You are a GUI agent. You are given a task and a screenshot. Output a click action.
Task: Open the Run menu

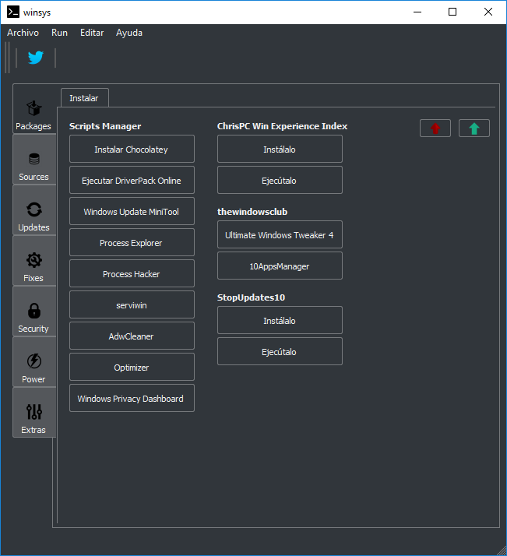coord(59,33)
